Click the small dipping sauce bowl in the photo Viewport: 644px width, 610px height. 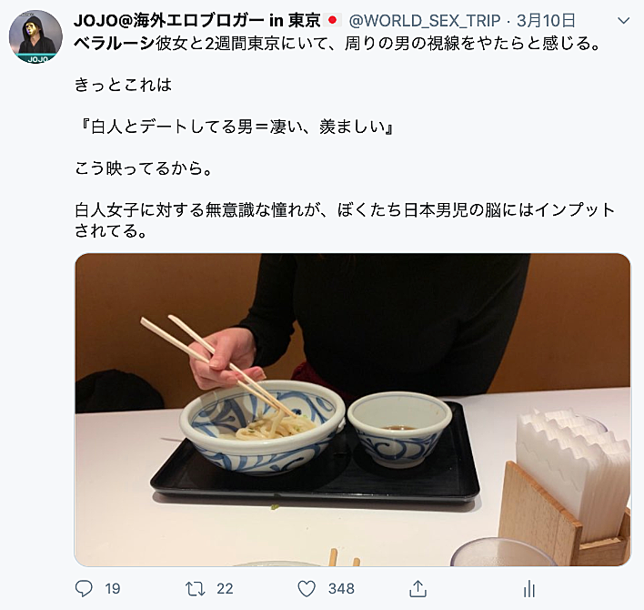(399, 428)
